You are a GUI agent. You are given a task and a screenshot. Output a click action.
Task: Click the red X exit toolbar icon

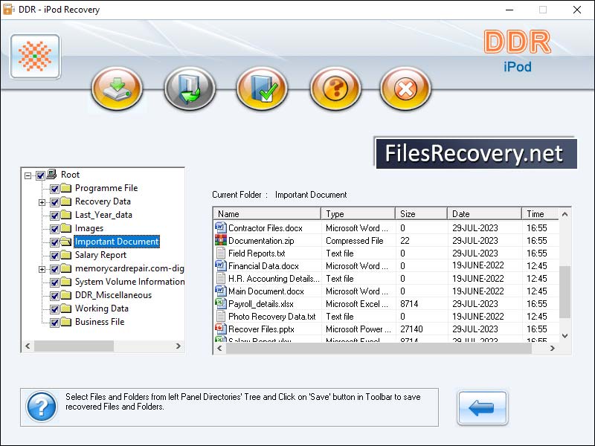[x=405, y=88]
